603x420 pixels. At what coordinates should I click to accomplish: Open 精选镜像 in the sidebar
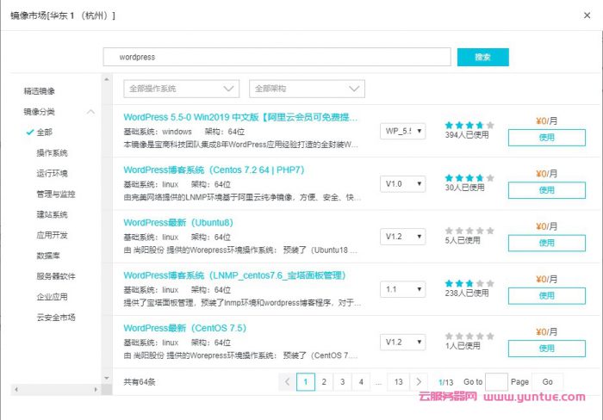point(40,90)
